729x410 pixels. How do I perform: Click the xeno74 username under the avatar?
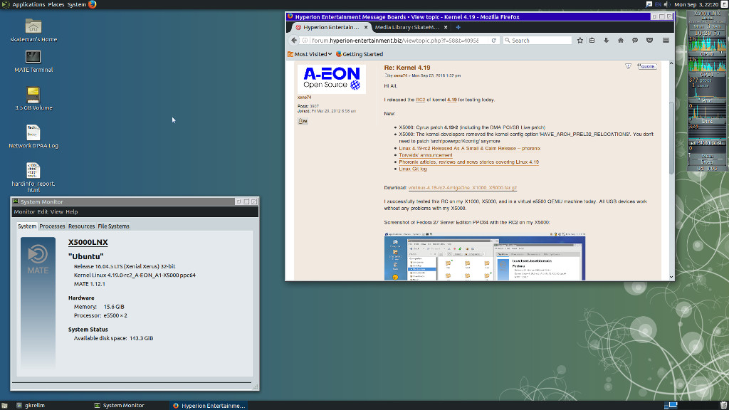(x=305, y=98)
